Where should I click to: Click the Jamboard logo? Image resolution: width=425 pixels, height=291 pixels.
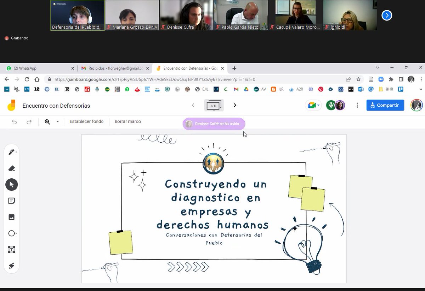point(12,105)
